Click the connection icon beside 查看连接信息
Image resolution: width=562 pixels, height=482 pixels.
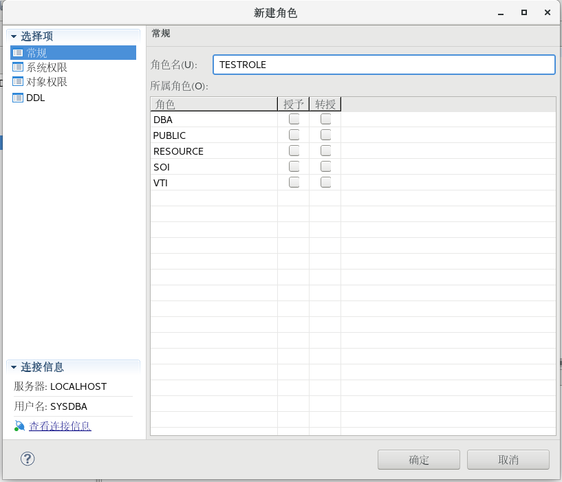point(18,426)
